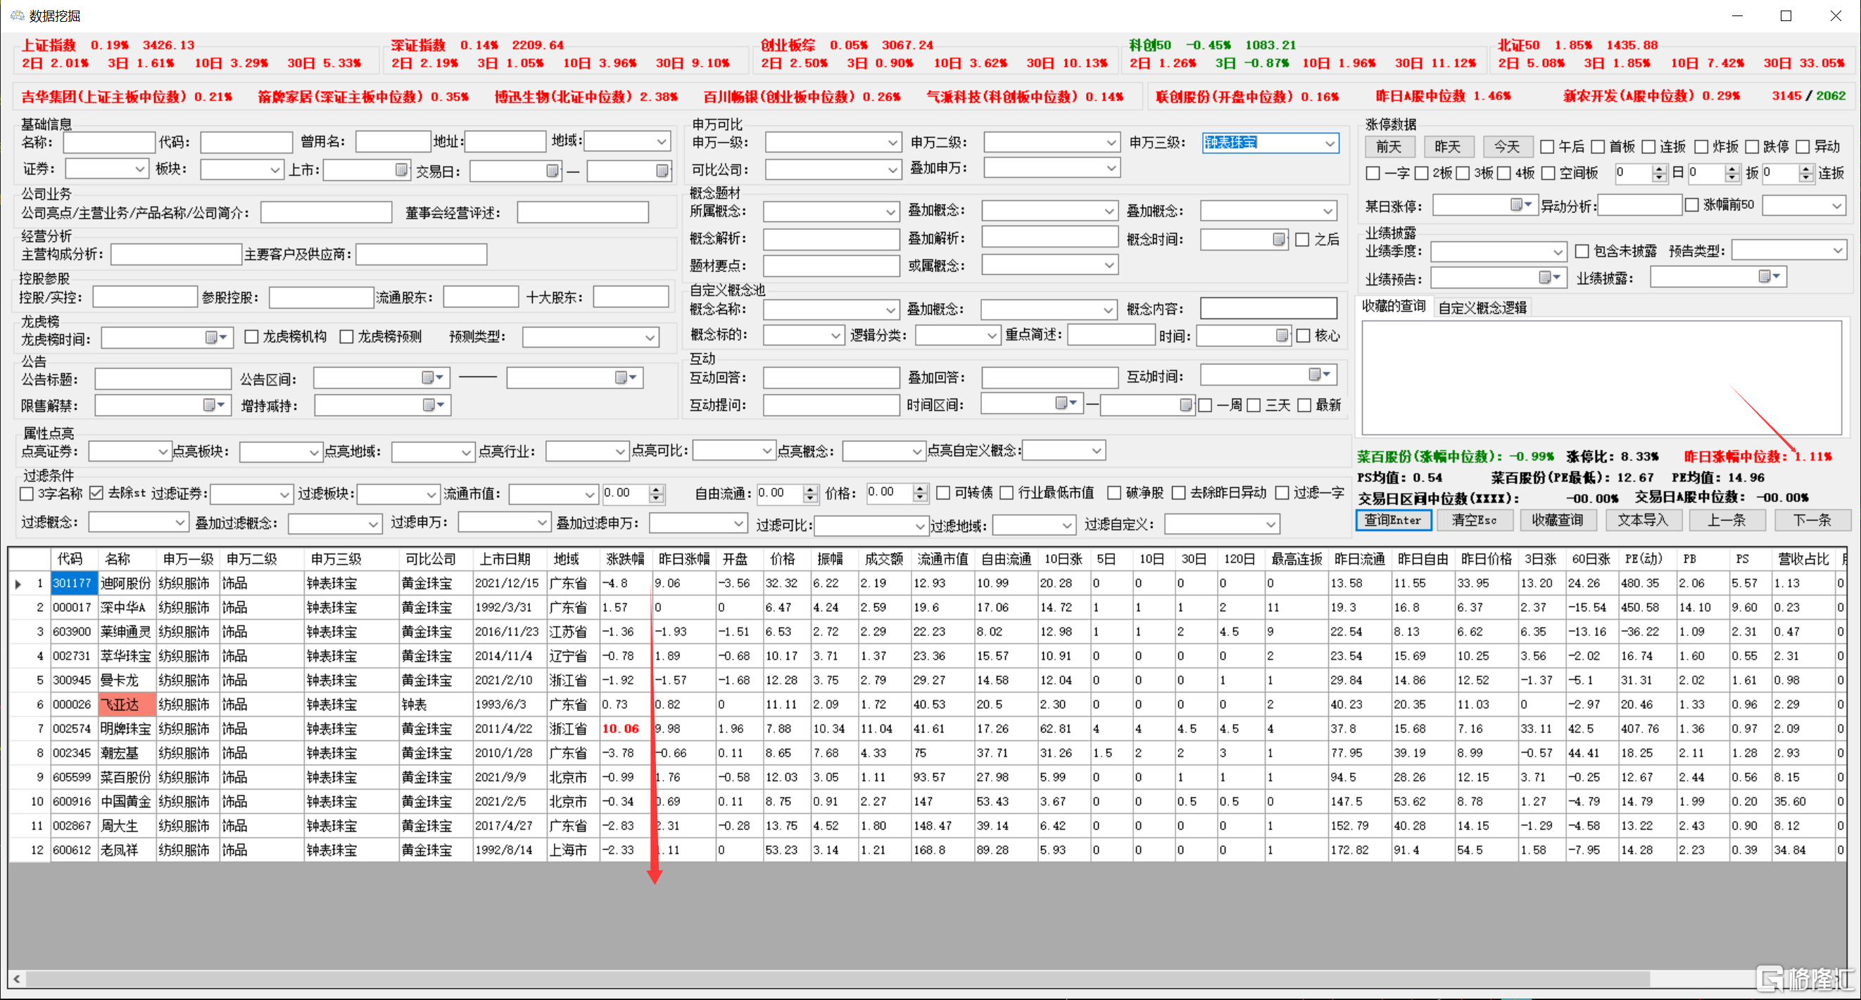This screenshot has width=1861, height=1000.
Task: Enable the 首板 checkbox
Action: click(x=1597, y=147)
